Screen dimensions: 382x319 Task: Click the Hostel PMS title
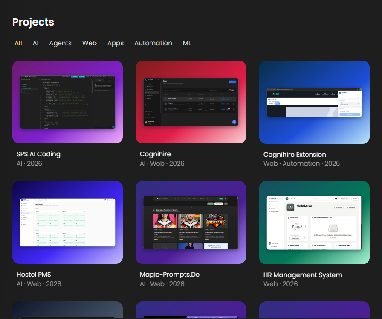point(34,275)
